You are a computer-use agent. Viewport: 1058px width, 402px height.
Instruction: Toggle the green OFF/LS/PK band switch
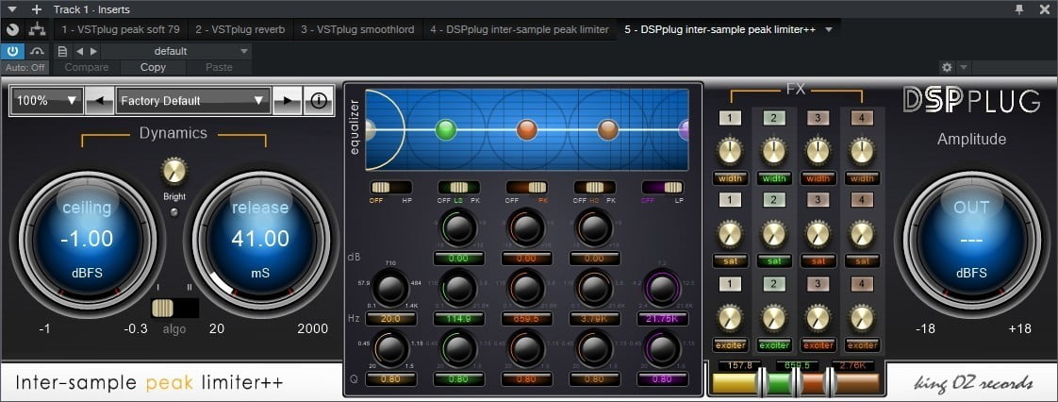point(459,187)
